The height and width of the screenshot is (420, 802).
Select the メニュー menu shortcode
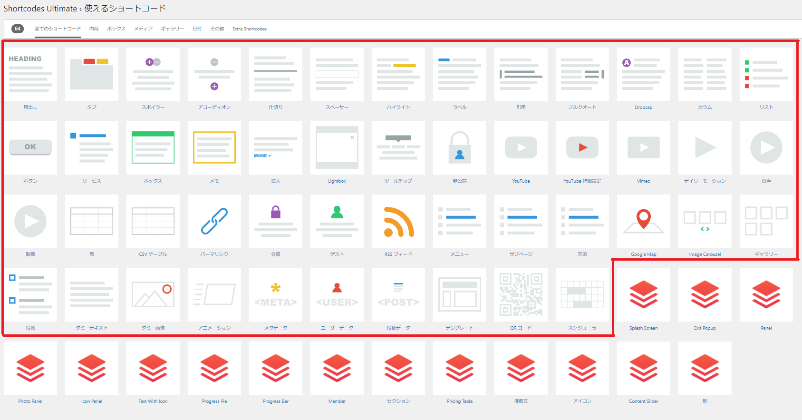pos(460,221)
